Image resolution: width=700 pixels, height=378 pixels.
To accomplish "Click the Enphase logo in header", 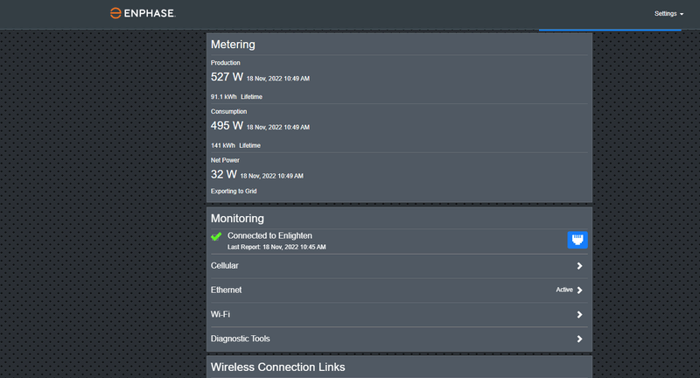I will click(143, 14).
